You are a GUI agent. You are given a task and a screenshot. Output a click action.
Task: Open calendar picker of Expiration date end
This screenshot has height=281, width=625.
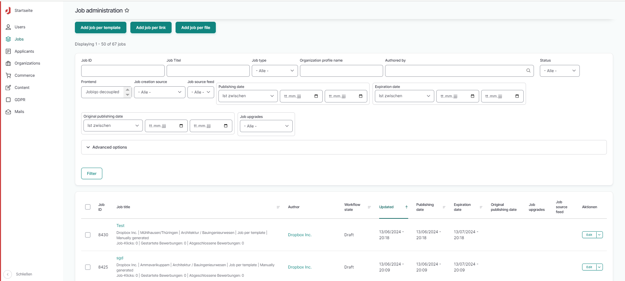(517, 96)
